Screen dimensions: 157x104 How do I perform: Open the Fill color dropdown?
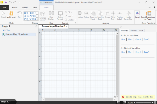pos(68,12)
